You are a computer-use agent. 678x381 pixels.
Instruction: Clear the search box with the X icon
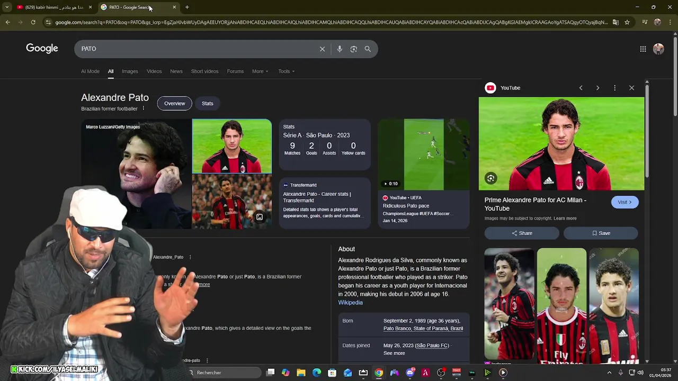(x=322, y=49)
